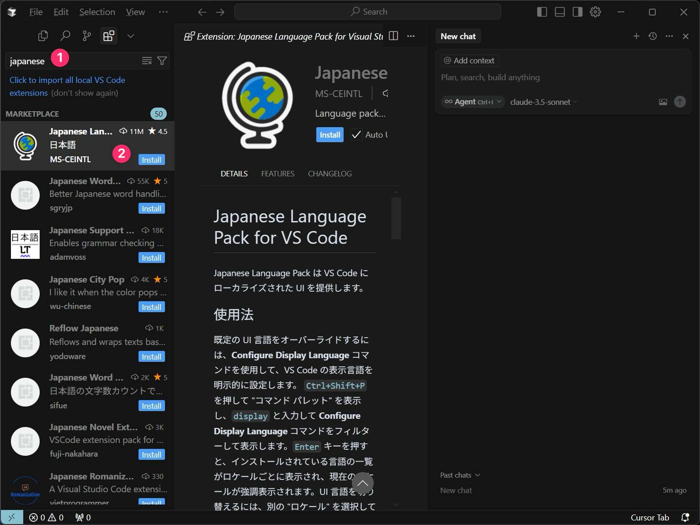700x525 pixels.
Task: Click the Plan, search, build anything input
Action: (563, 77)
